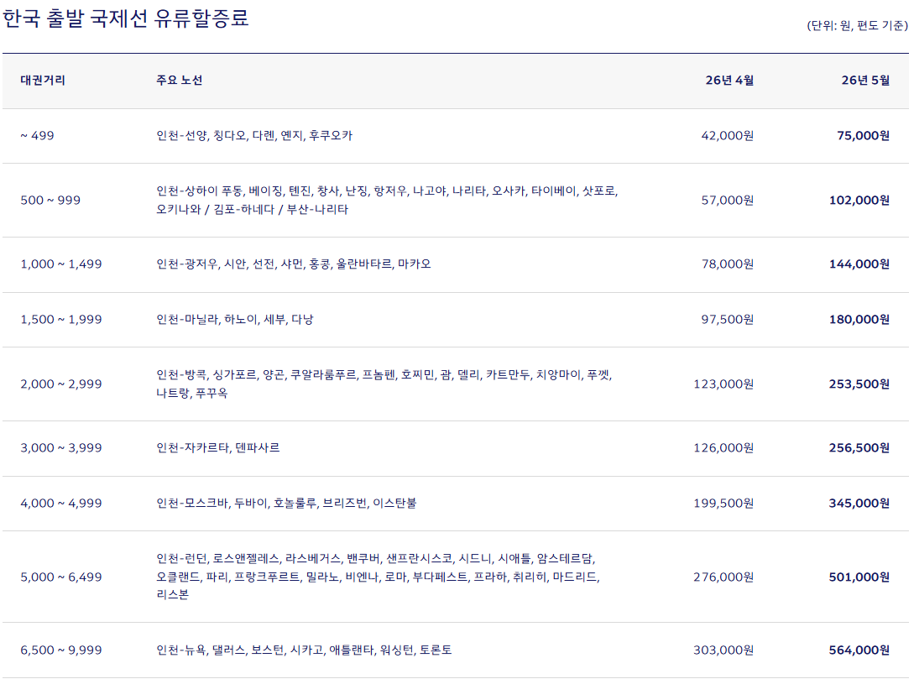
Task: Click the 253,500원 May surcharge value
Action: point(859,384)
